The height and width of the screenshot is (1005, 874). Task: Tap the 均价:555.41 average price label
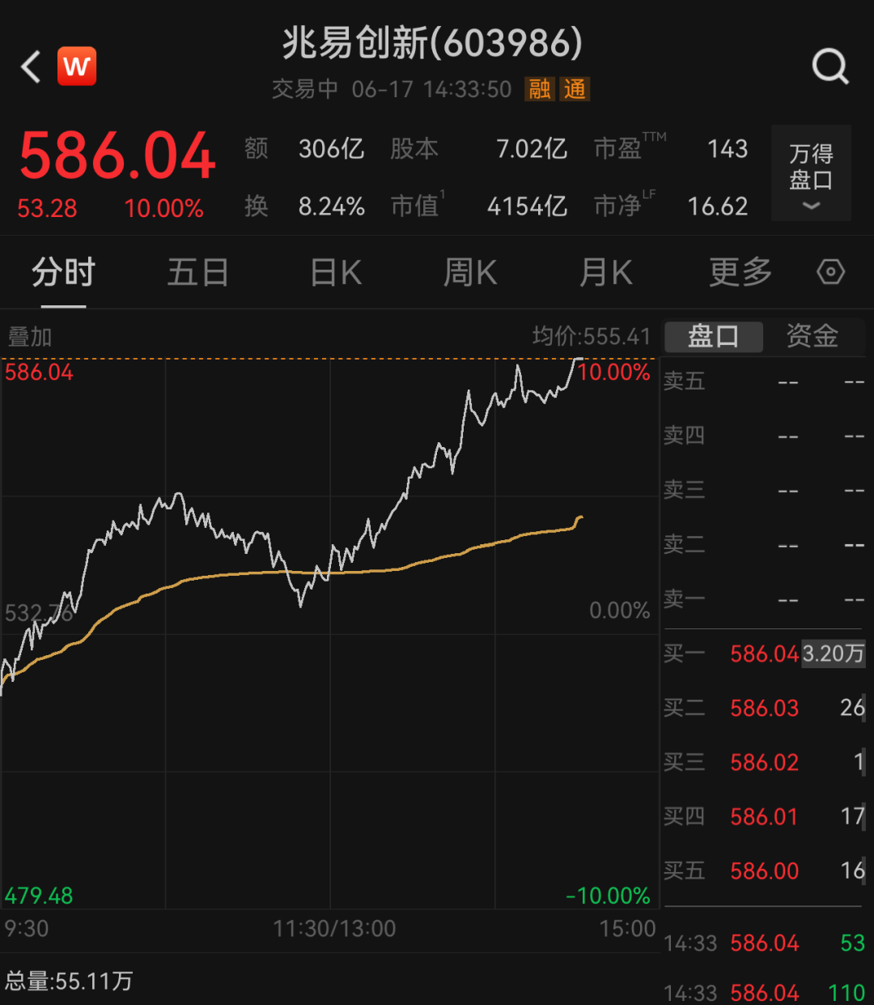[592, 337]
